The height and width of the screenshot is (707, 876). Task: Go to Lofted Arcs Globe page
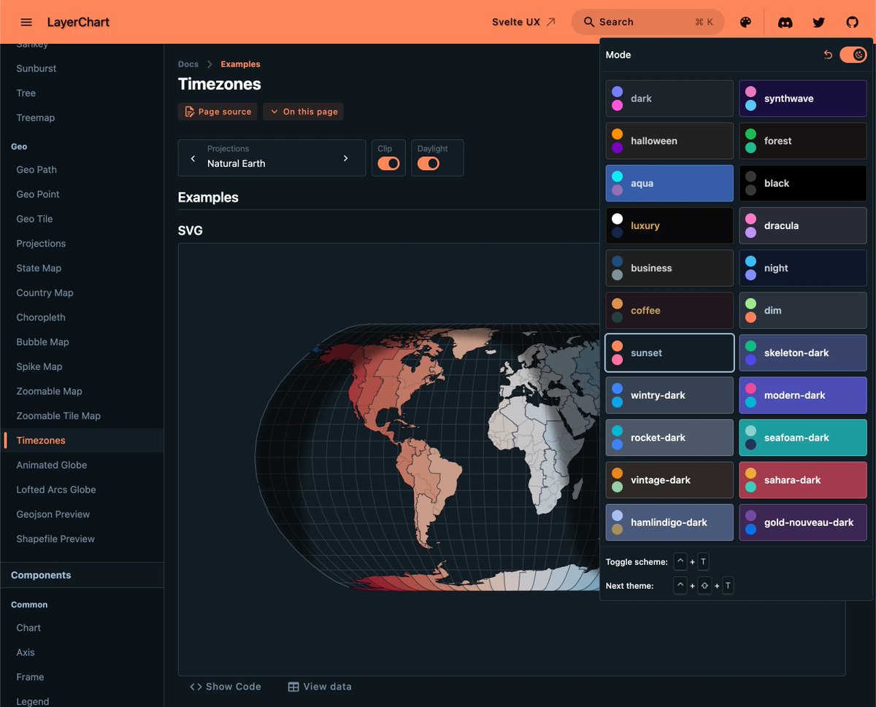[x=56, y=490]
